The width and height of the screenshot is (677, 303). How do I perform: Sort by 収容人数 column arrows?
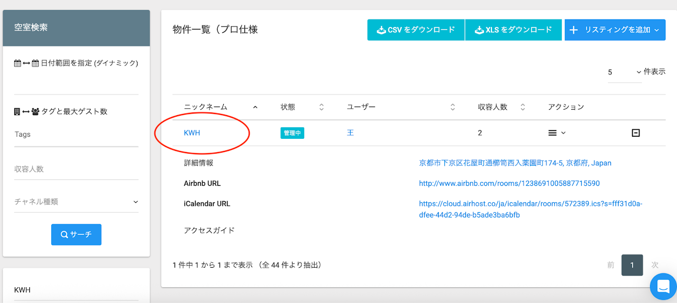coord(523,107)
